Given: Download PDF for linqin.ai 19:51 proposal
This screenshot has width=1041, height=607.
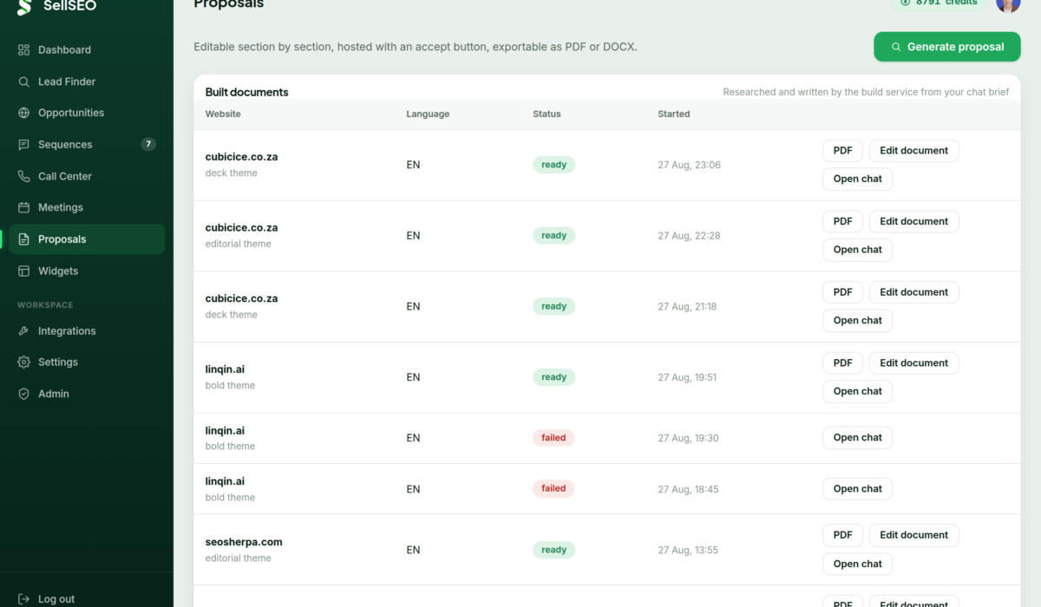Looking at the screenshot, I should [x=842, y=363].
